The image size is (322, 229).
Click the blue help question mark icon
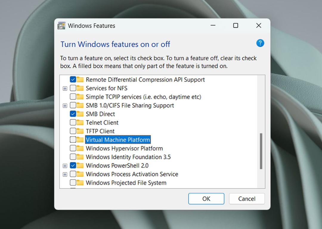260,43
